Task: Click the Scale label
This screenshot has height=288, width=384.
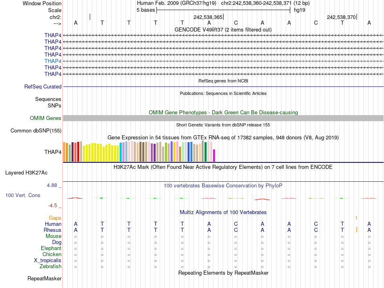Action: tap(55, 10)
